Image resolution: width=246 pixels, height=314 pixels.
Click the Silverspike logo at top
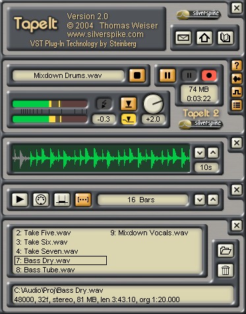coord(199,15)
